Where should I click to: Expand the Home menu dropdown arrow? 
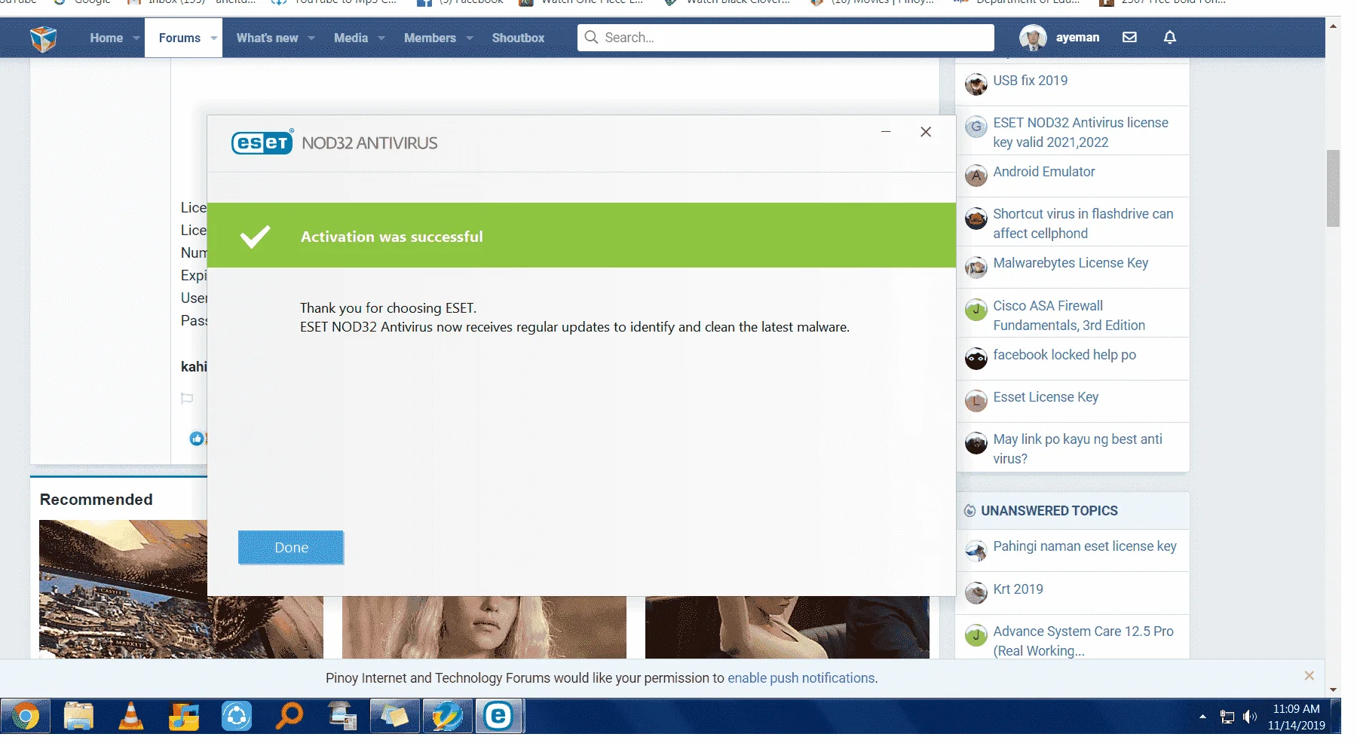tap(136, 38)
